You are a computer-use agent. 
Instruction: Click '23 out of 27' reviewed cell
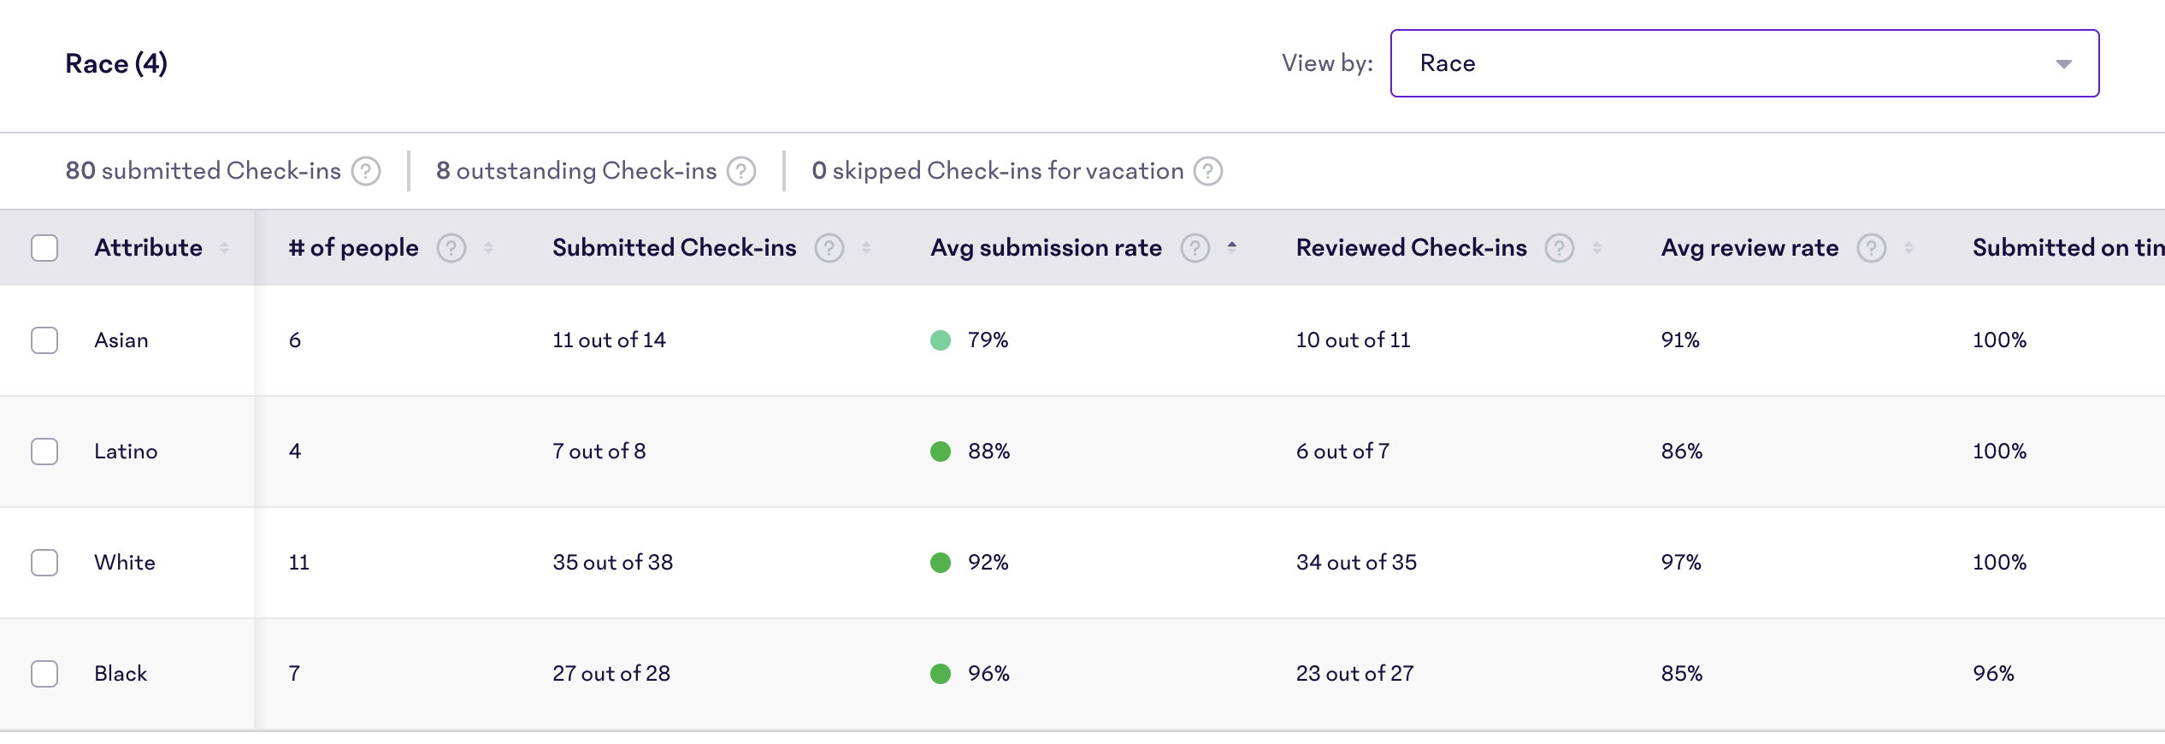pyautogui.click(x=1355, y=674)
